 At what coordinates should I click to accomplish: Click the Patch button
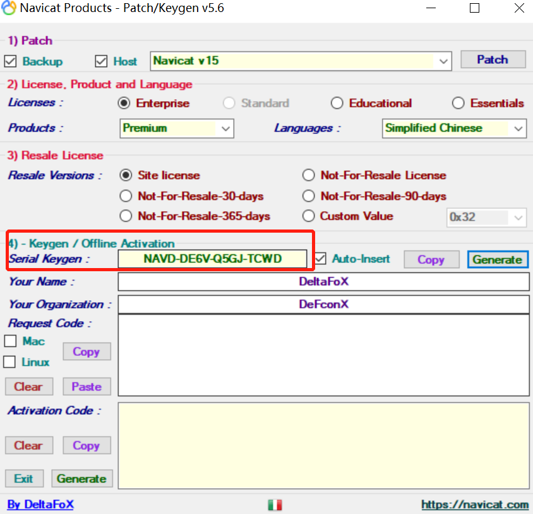[x=493, y=59]
